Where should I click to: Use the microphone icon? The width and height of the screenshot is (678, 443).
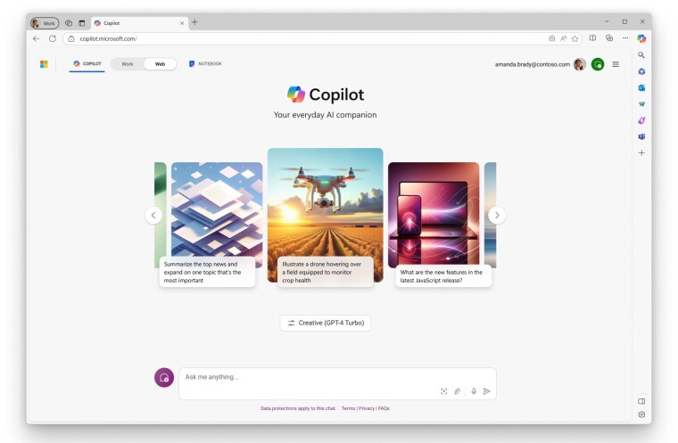click(474, 391)
